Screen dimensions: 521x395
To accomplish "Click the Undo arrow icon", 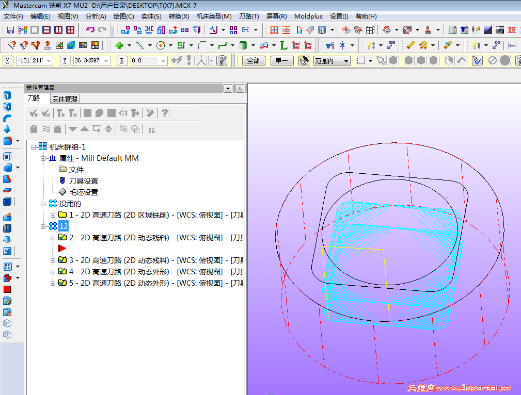I will coord(90,30).
